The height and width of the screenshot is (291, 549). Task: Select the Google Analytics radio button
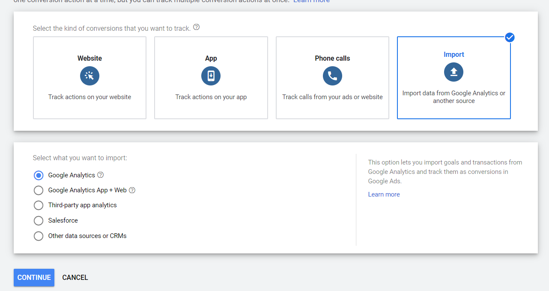tap(39, 175)
